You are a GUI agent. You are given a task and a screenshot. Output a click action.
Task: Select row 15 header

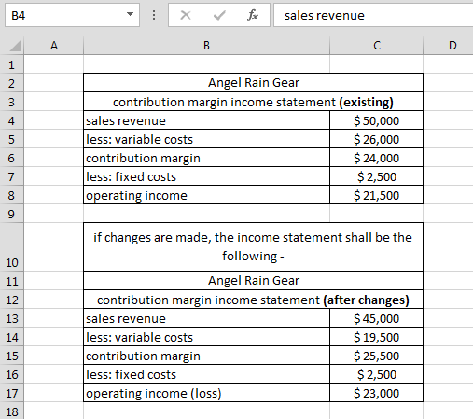pyautogui.click(x=11, y=356)
